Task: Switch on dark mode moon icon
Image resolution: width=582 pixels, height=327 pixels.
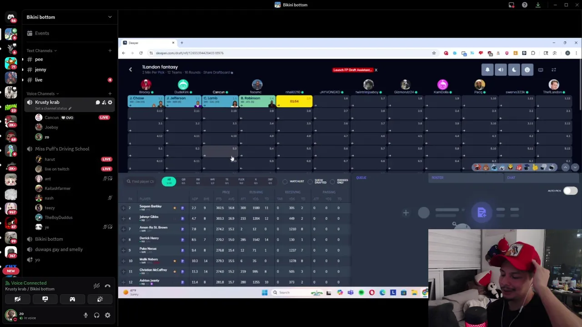Action: (x=514, y=69)
